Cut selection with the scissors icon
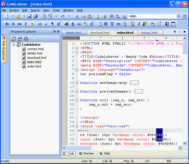Image resolution: width=189 pixels, height=164 pixels. (x=77, y=16)
